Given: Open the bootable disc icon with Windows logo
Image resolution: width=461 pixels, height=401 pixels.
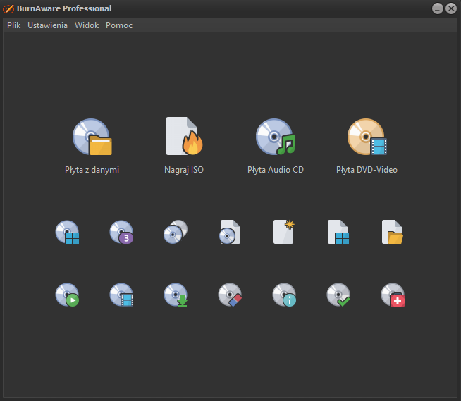Looking at the screenshot, I should coord(68,232).
